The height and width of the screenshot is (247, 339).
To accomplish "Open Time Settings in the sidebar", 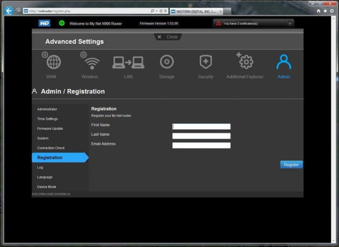I will pos(47,119).
